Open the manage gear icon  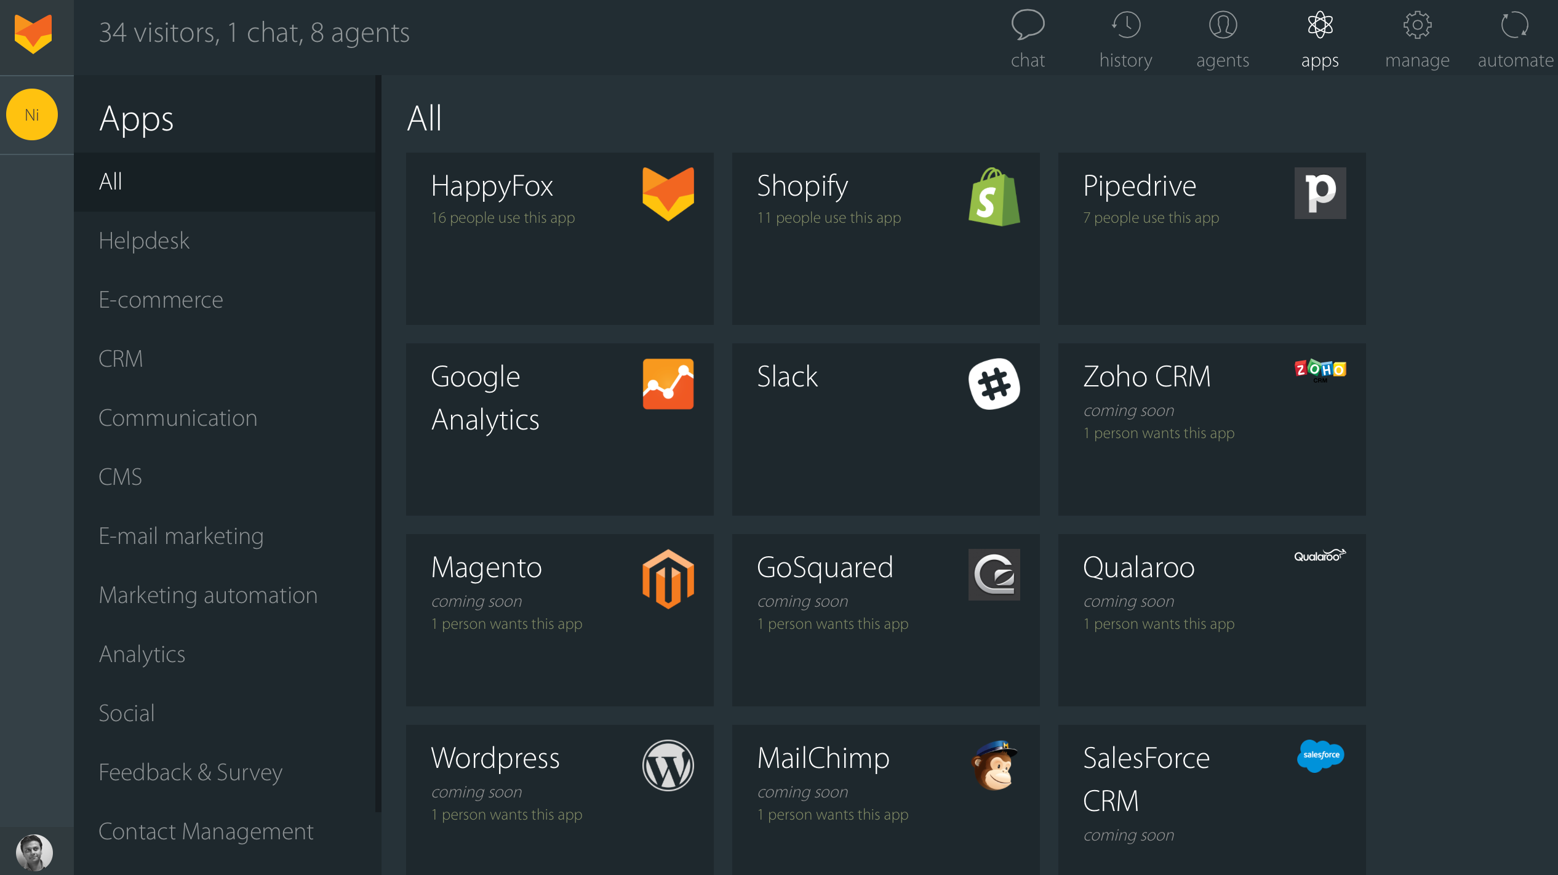click(1417, 26)
